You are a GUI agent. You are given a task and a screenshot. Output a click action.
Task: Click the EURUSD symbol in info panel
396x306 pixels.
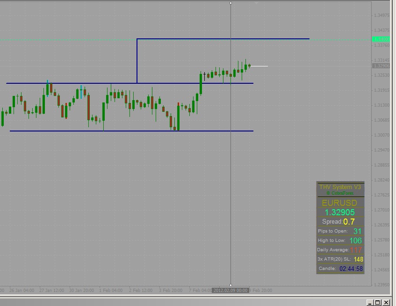click(x=339, y=203)
